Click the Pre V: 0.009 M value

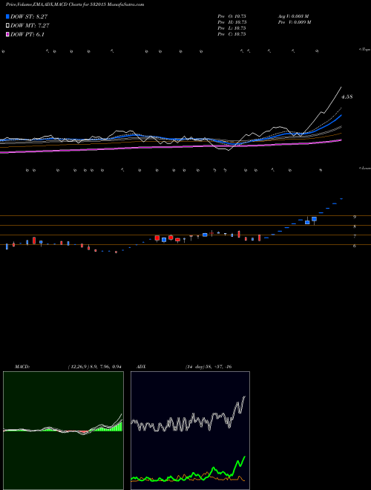pyautogui.click(x=294, y=22)
